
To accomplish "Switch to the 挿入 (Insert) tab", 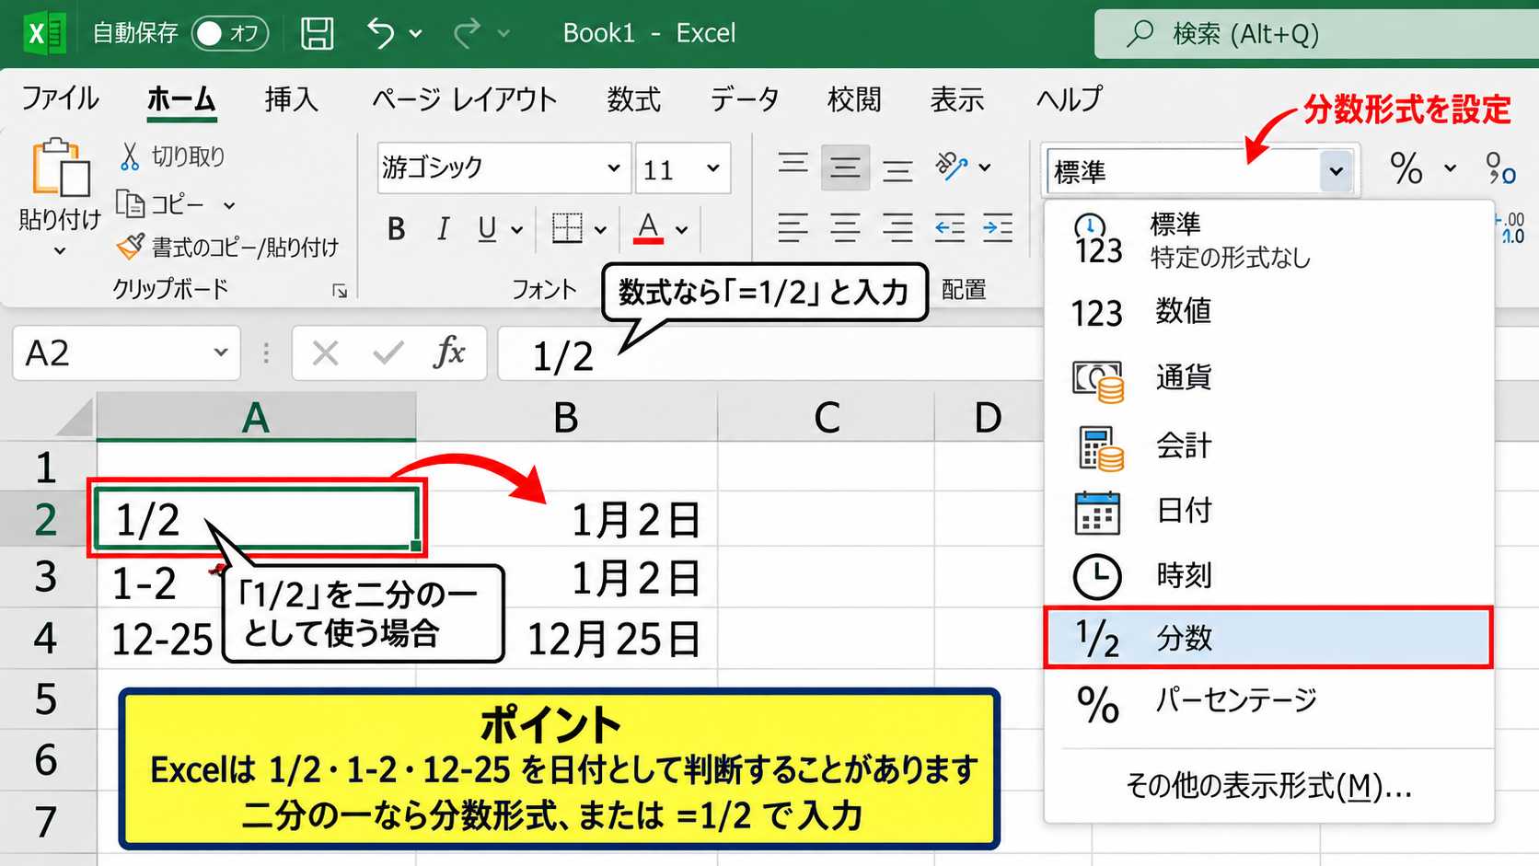I will 291,98.
